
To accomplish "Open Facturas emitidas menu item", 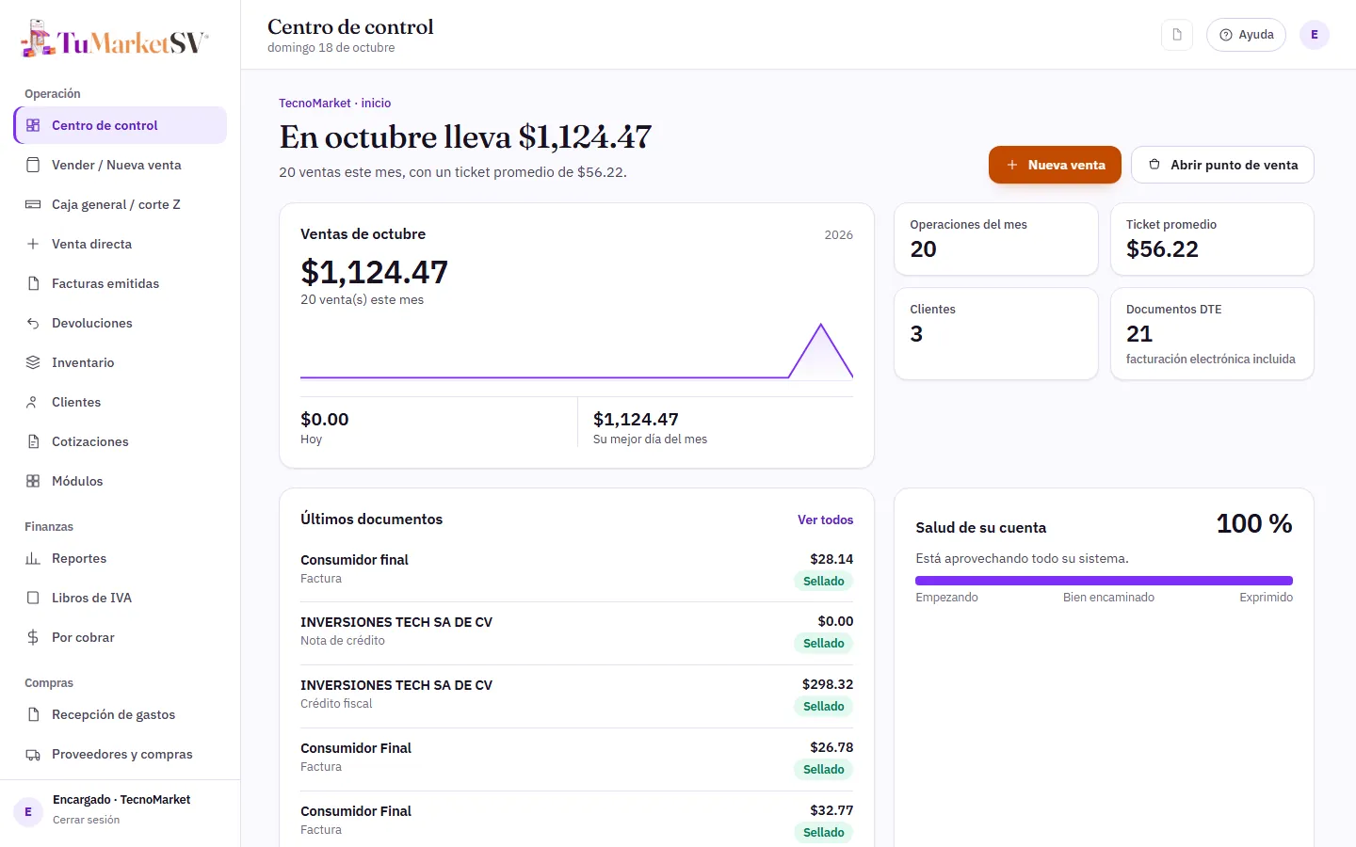I will (x=121, y=283).
